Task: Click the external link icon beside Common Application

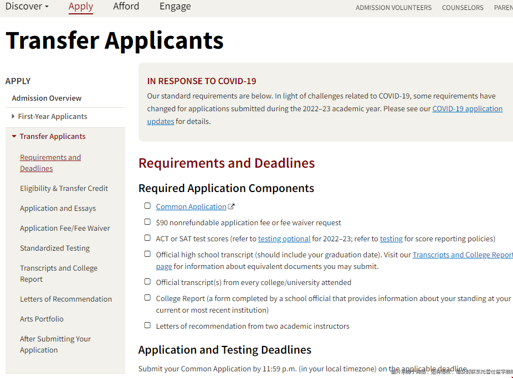Action: [x=232, y=207]
